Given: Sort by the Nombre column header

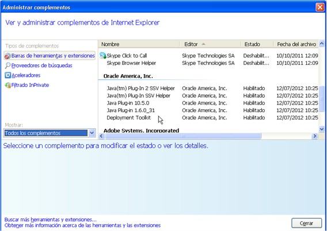Looking at the screenshot, I should (x=139, y=44).
